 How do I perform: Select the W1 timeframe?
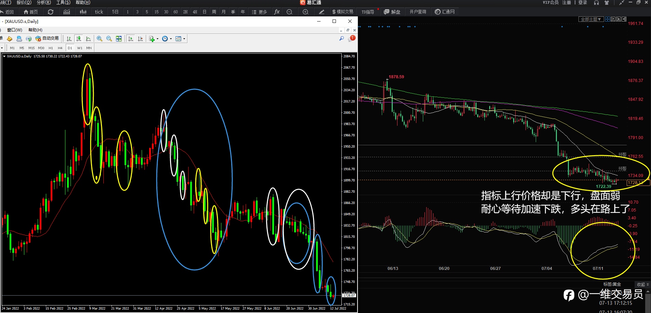tap(80, 48)
